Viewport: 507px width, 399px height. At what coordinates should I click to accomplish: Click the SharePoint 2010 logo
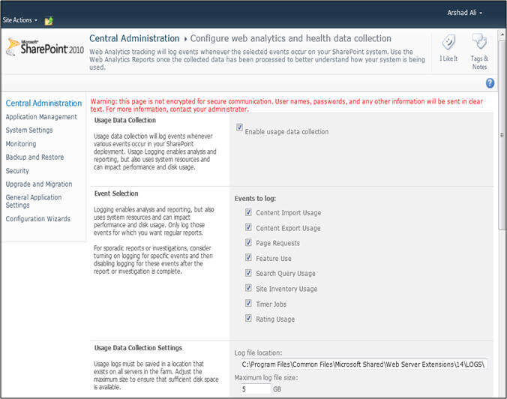(x=44, y=47)
